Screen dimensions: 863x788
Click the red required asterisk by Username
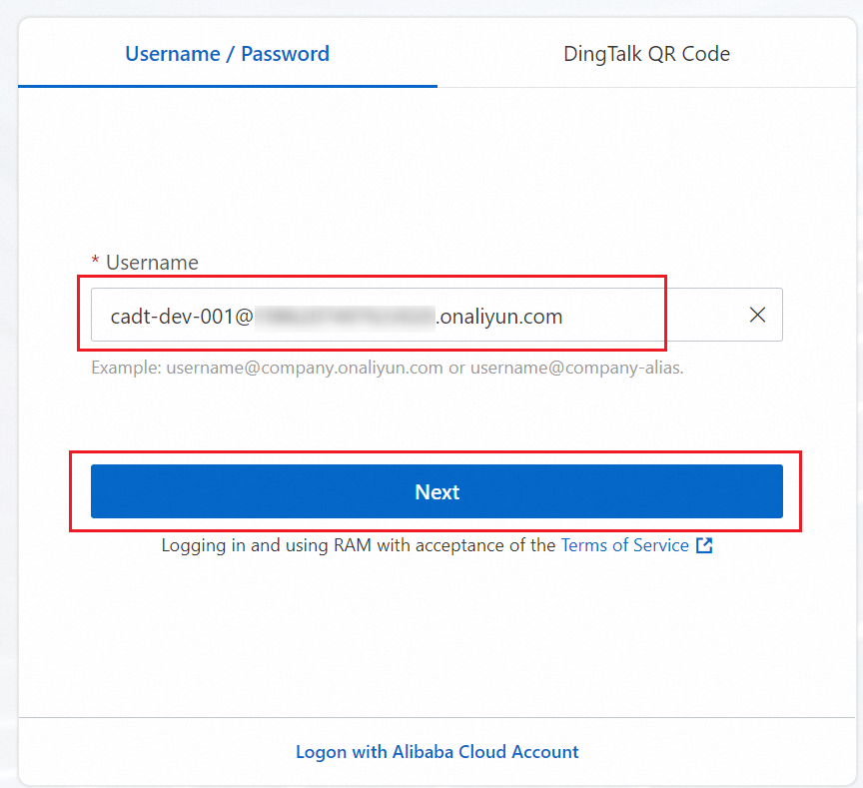click(95, 263)
